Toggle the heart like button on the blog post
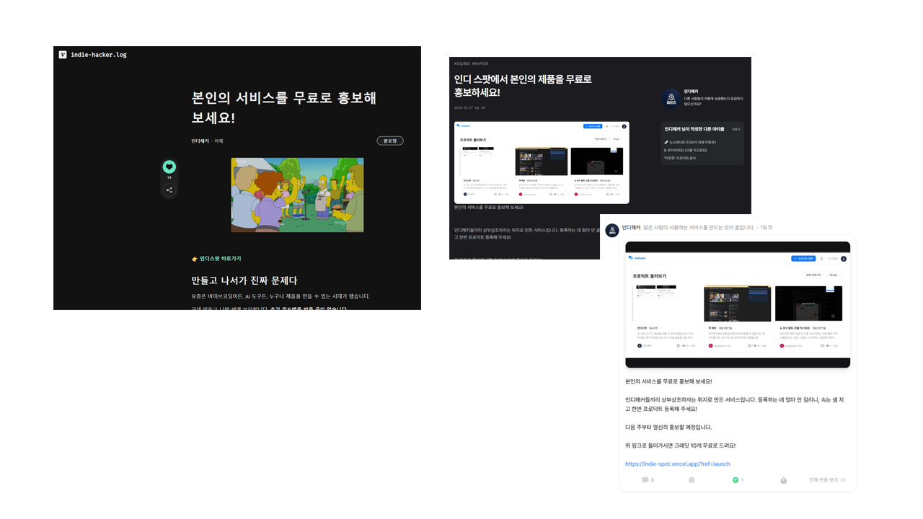Image resolution: width=923 pixels, height=519 pixels. coord(169,167)
